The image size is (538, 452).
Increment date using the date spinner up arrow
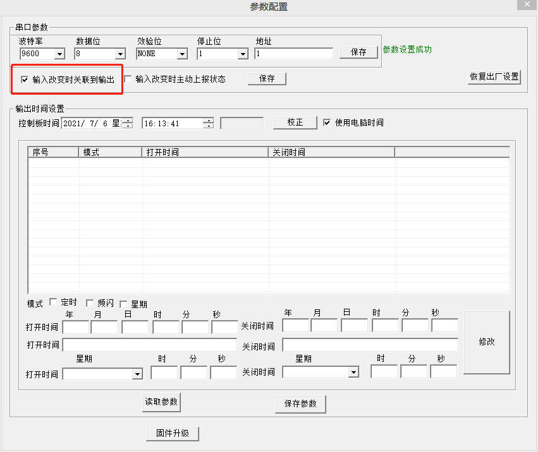[128, 121]
